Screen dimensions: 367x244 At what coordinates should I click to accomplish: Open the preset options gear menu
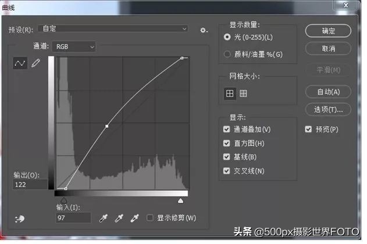pos(204,30)
